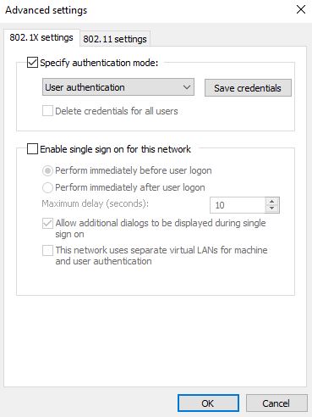Screen dimensions: 312x417
Task: Switch to the 802.1X settings tab
Action: [x=41, y=37]
